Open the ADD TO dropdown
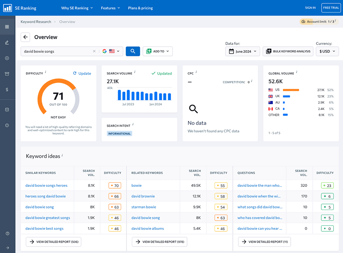 (x=157, y=51)
